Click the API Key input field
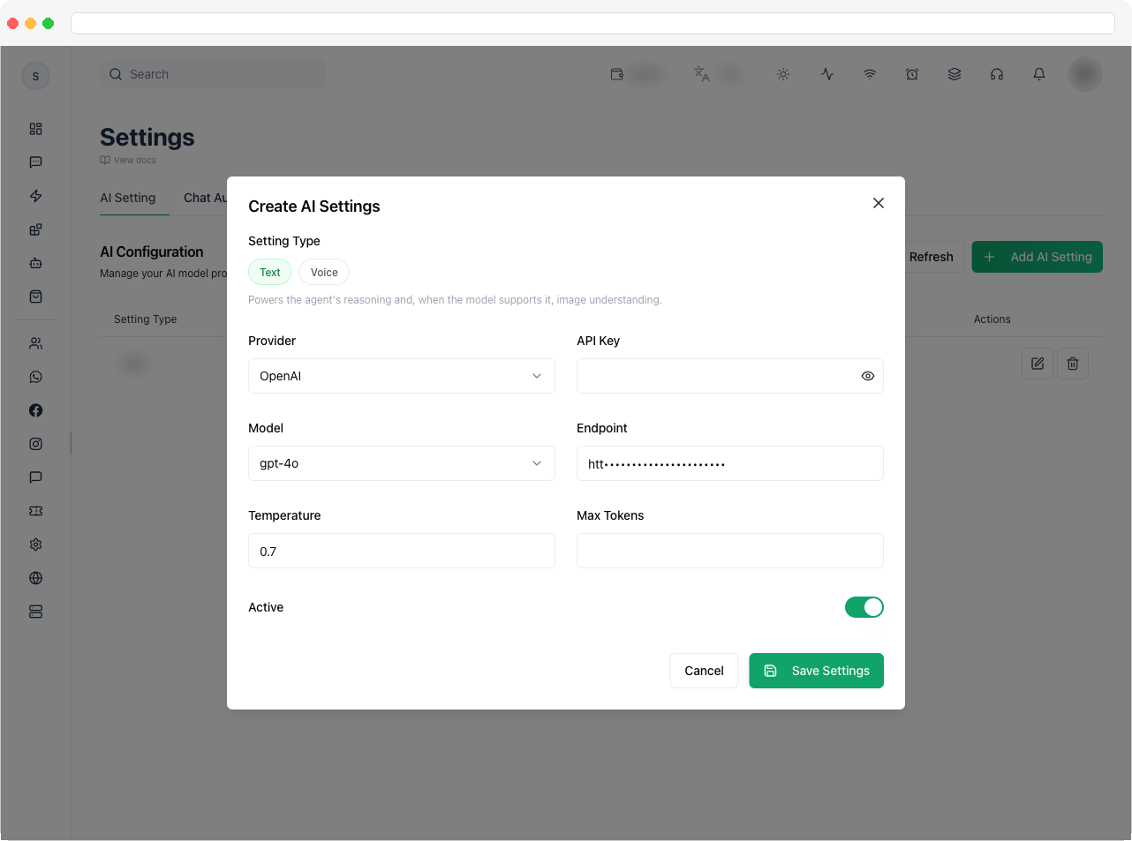Screen dimensions: 1132x841 click(x=730, y=376)
